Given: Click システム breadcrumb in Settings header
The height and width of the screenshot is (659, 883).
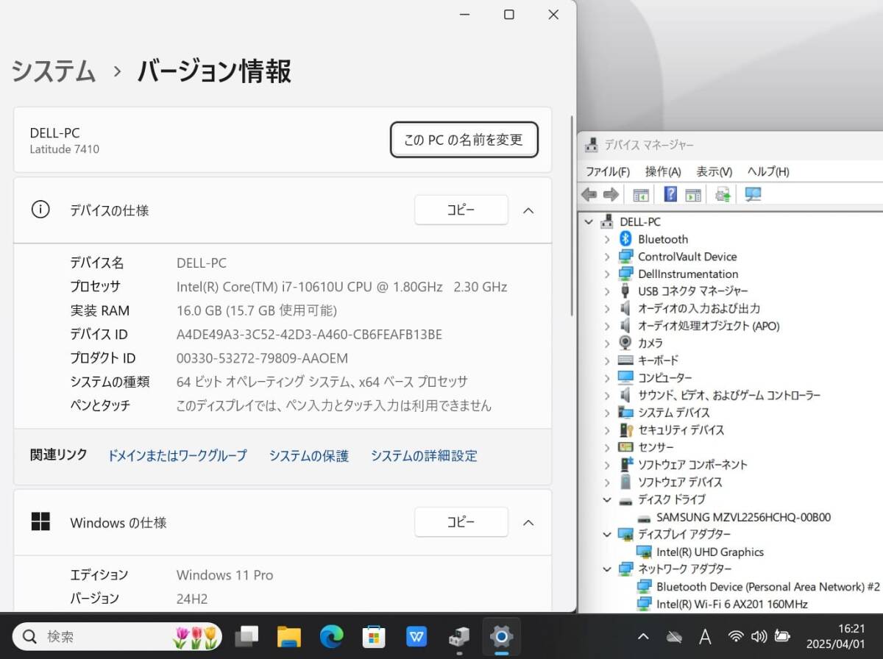Looking at the screenshot, I should 54,71.
